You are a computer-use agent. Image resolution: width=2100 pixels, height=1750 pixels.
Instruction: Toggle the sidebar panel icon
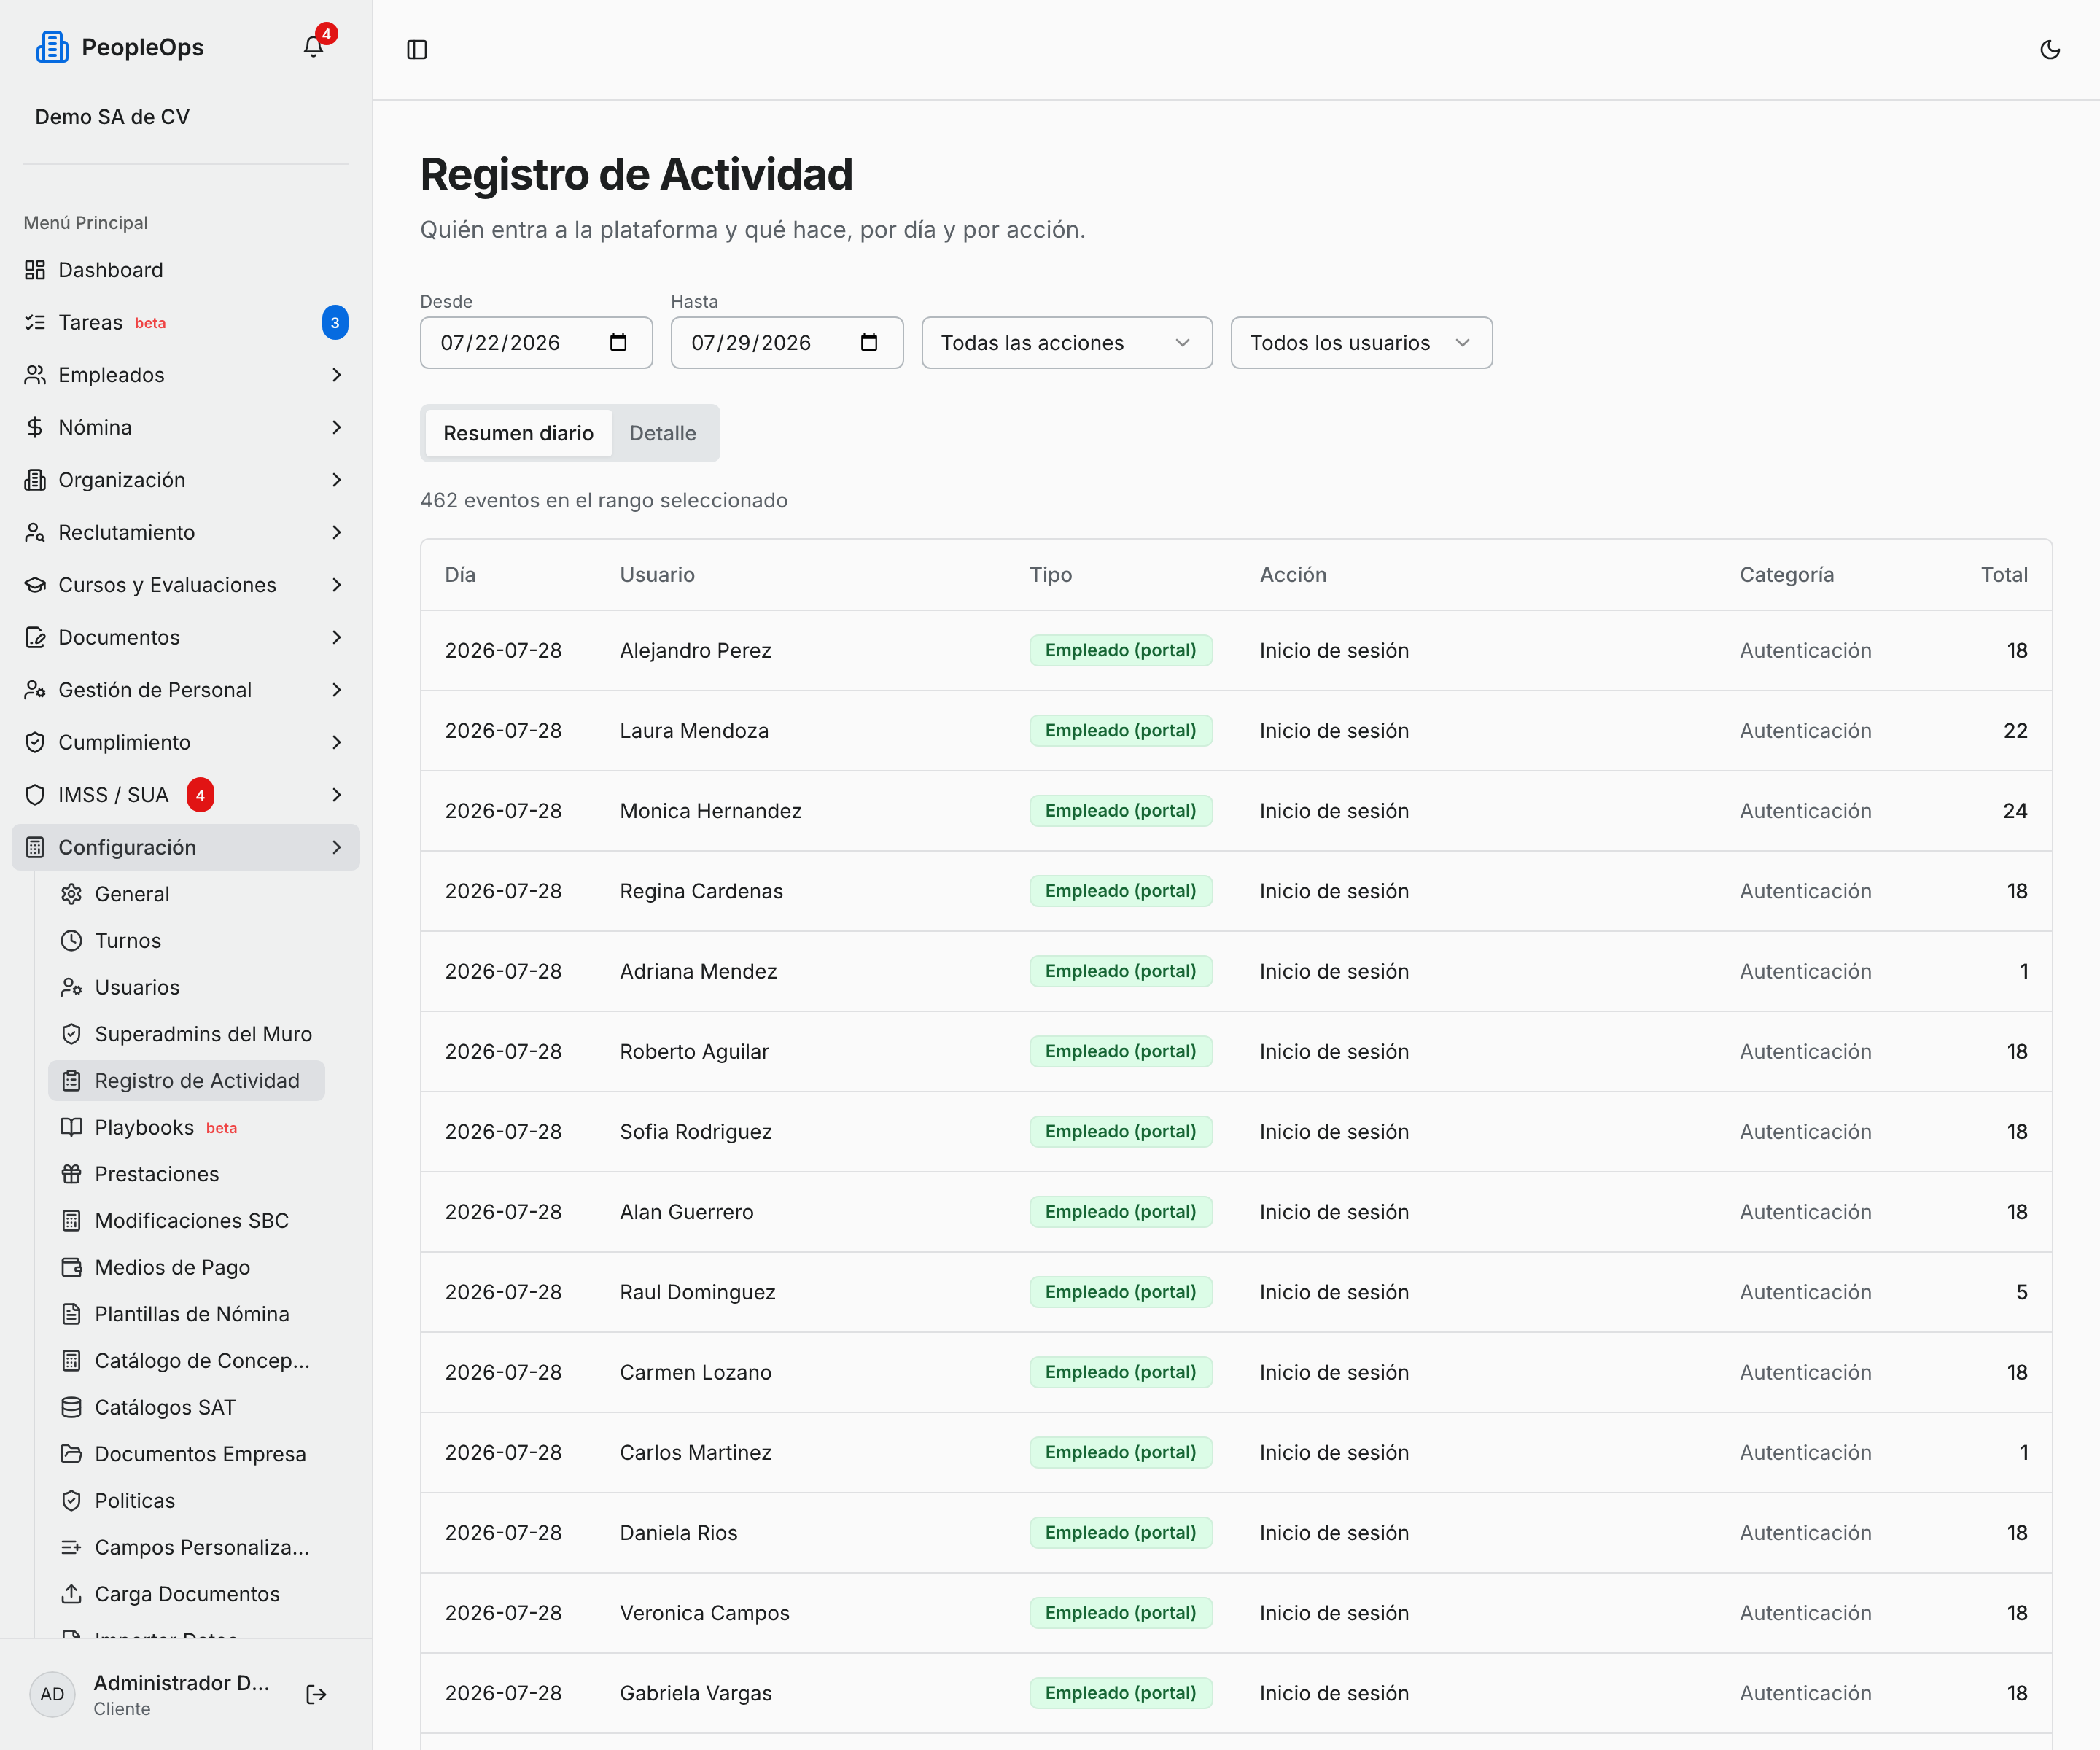tap(417, 50)
